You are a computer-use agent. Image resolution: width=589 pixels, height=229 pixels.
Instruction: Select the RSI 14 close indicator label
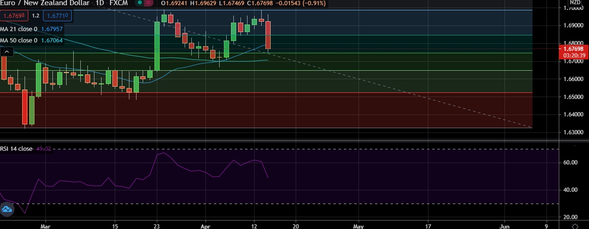(x=17, y=149)
